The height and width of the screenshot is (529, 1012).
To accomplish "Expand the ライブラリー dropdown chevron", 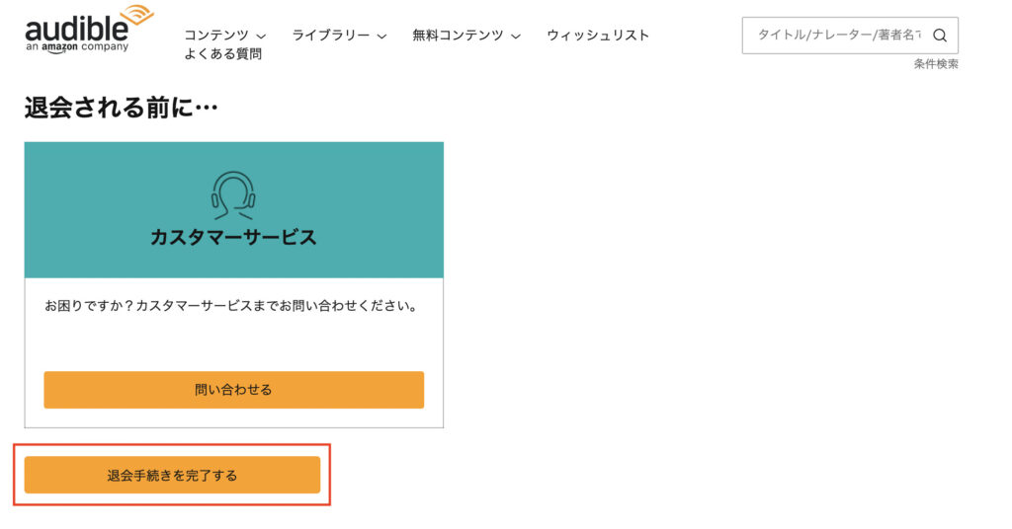I will (382, 37).
